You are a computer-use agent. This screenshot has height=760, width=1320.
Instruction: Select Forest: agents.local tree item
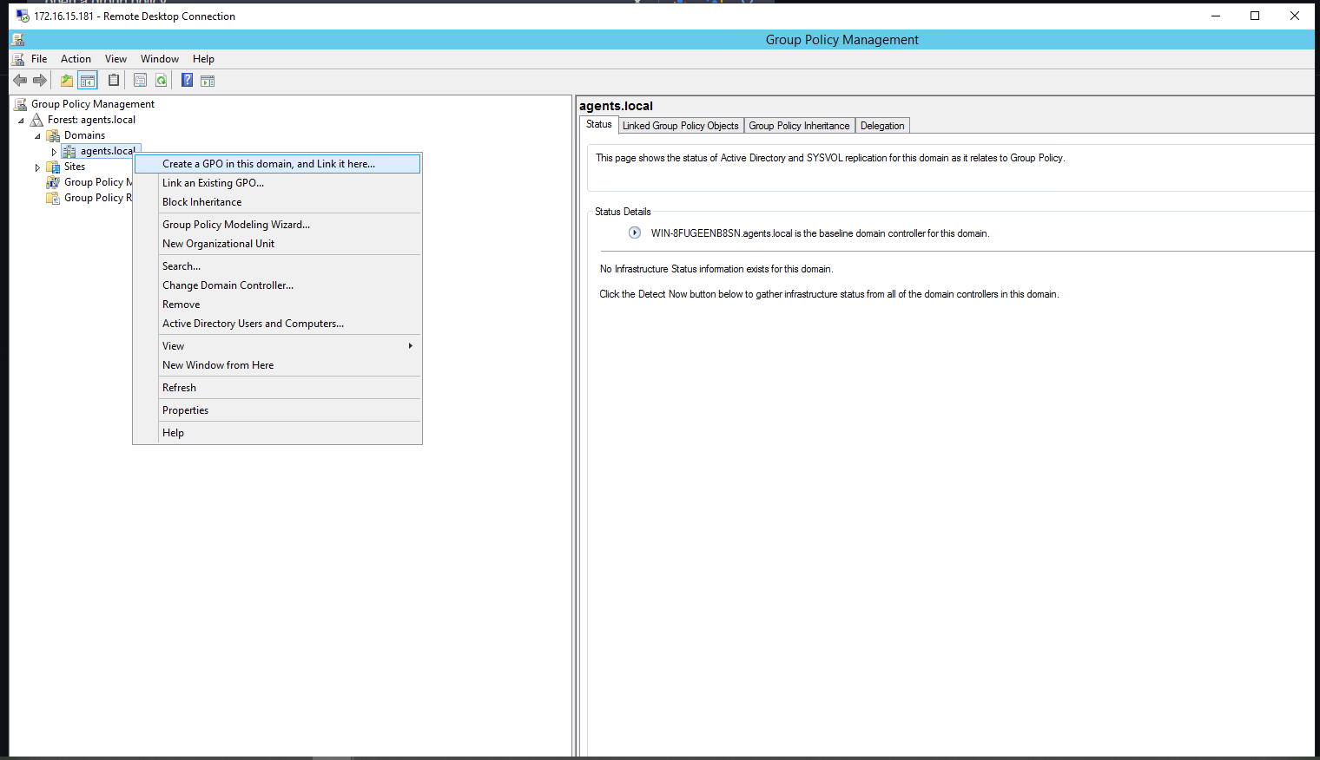click(x=91, y=120)
